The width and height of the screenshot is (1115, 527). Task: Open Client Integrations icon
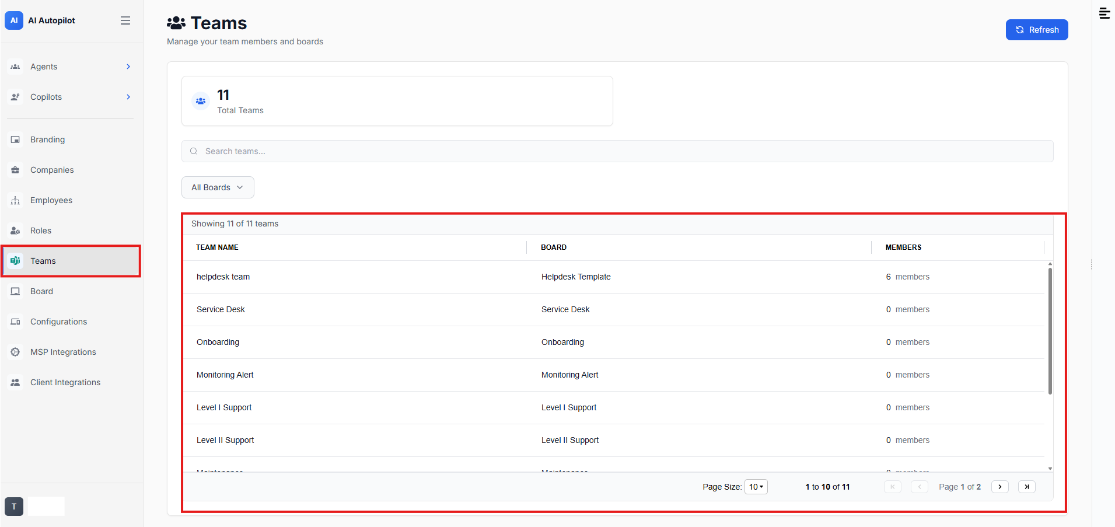(x=15, y=382)
